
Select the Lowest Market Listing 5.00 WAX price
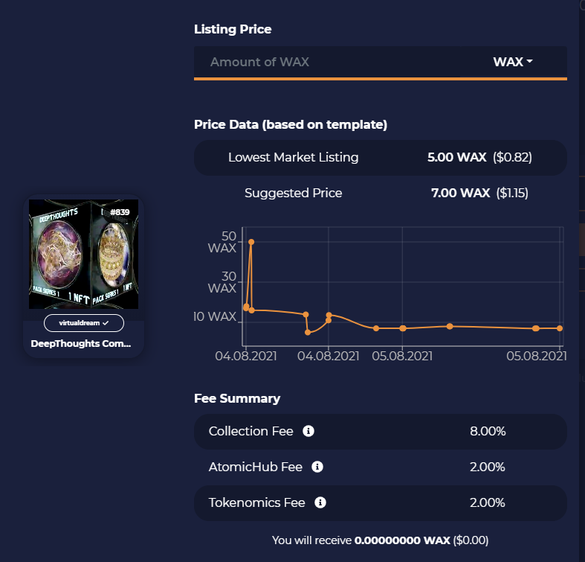456,157
